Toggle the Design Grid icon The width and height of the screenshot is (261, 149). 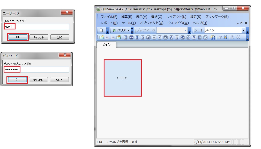[226, 37]
